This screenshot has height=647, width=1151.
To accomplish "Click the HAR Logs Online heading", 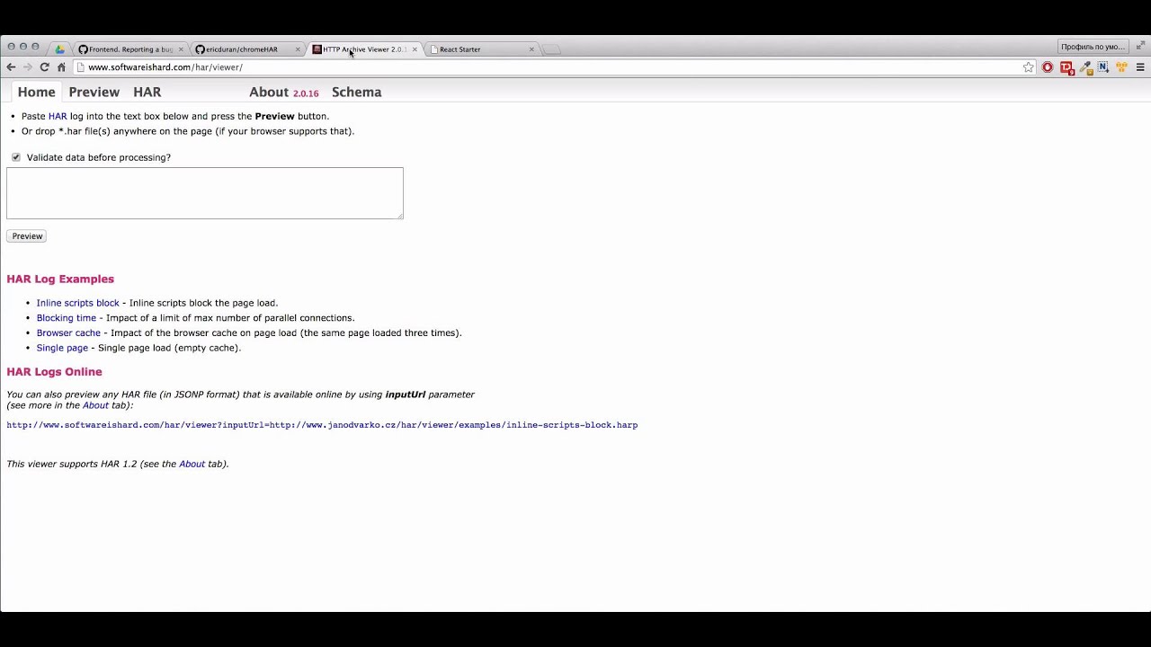I will pyautogui.click(x=54, y=371).
